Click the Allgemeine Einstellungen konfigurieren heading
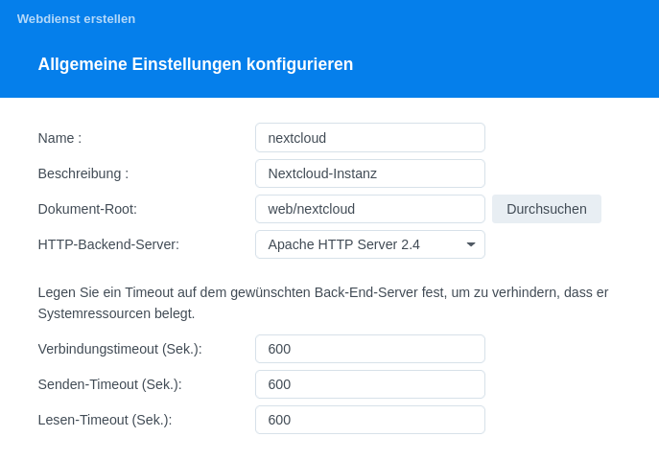The width and height of the screenshot is (659, 460). click(196, 64)
